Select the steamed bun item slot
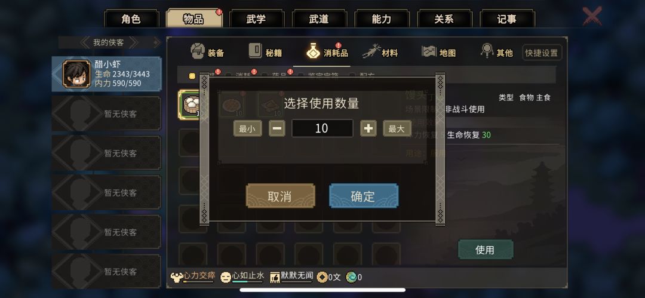Viewport: 645px width, 298px height. tap(191, 105)
